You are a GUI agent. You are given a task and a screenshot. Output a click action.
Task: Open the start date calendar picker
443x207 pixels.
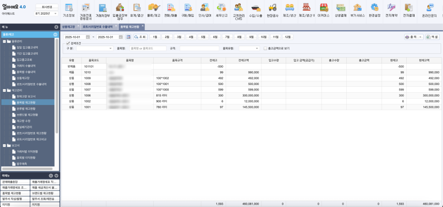(x=88, y=37)
